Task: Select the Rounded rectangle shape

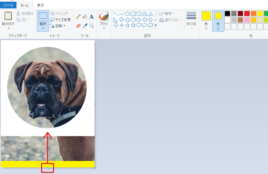Action: click(x=139, y=14)
